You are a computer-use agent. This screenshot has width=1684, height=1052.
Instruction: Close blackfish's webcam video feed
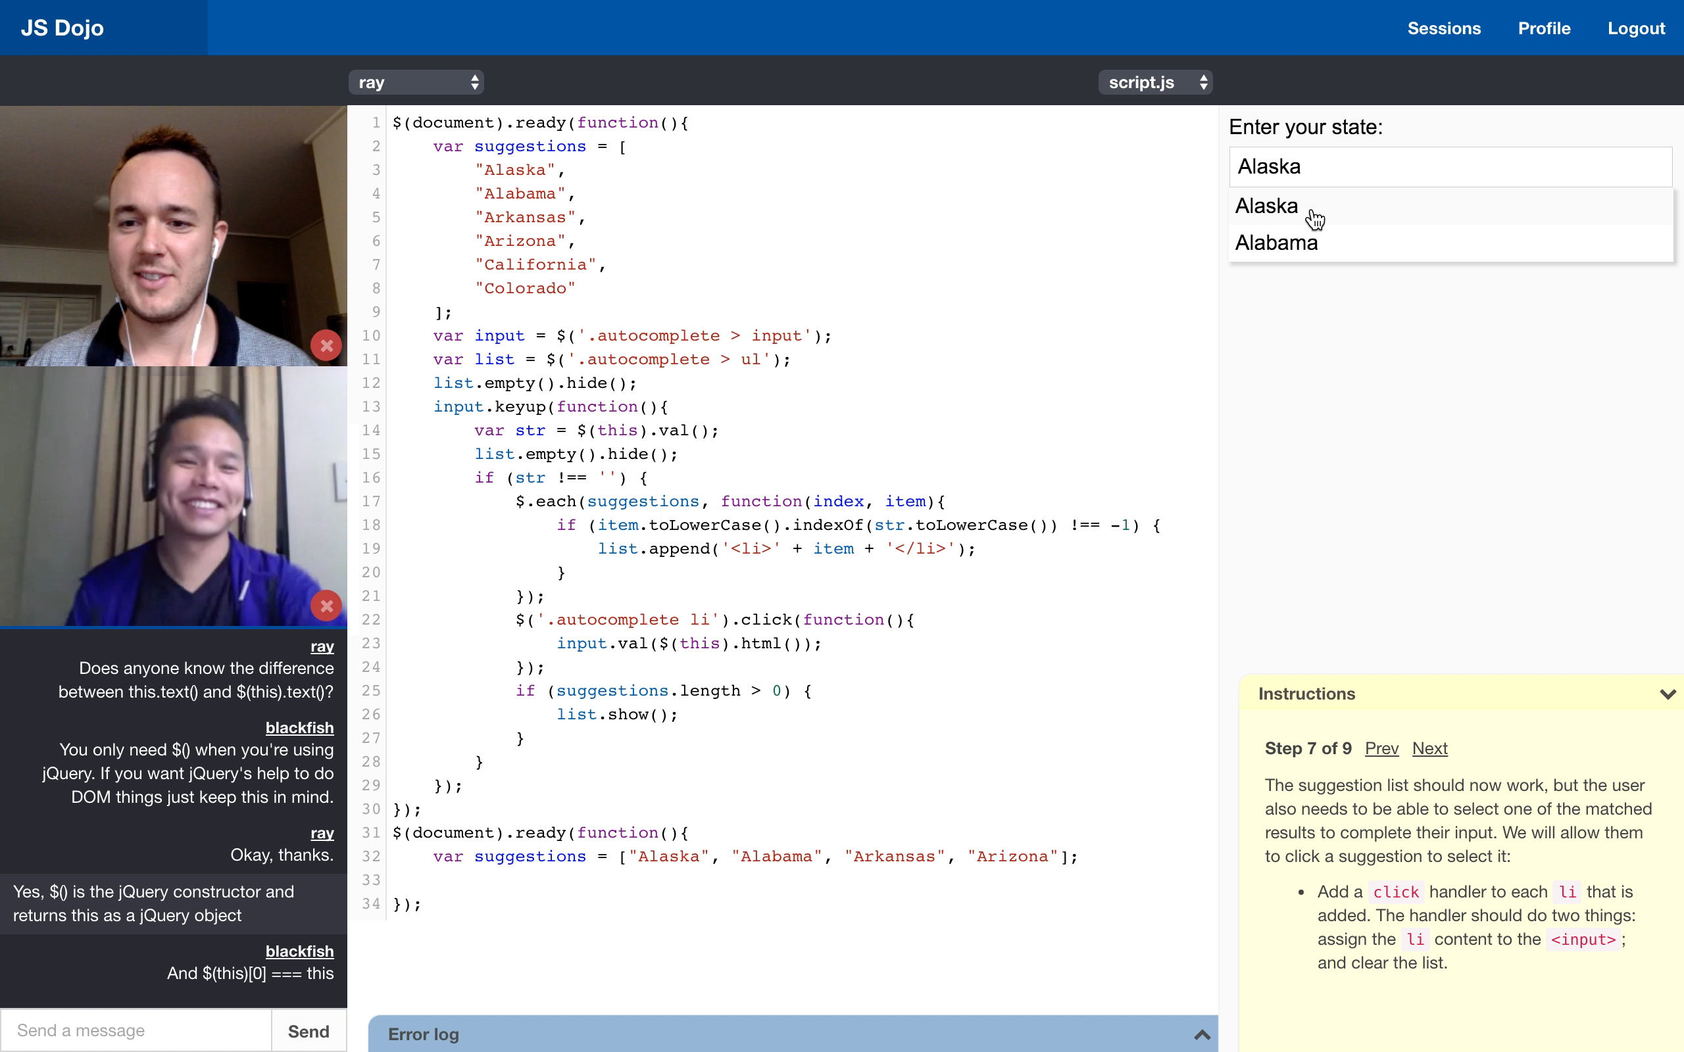(326, 605)
